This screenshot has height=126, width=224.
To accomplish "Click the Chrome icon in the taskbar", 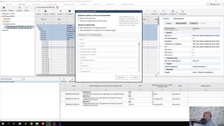I will click(31, 124).
